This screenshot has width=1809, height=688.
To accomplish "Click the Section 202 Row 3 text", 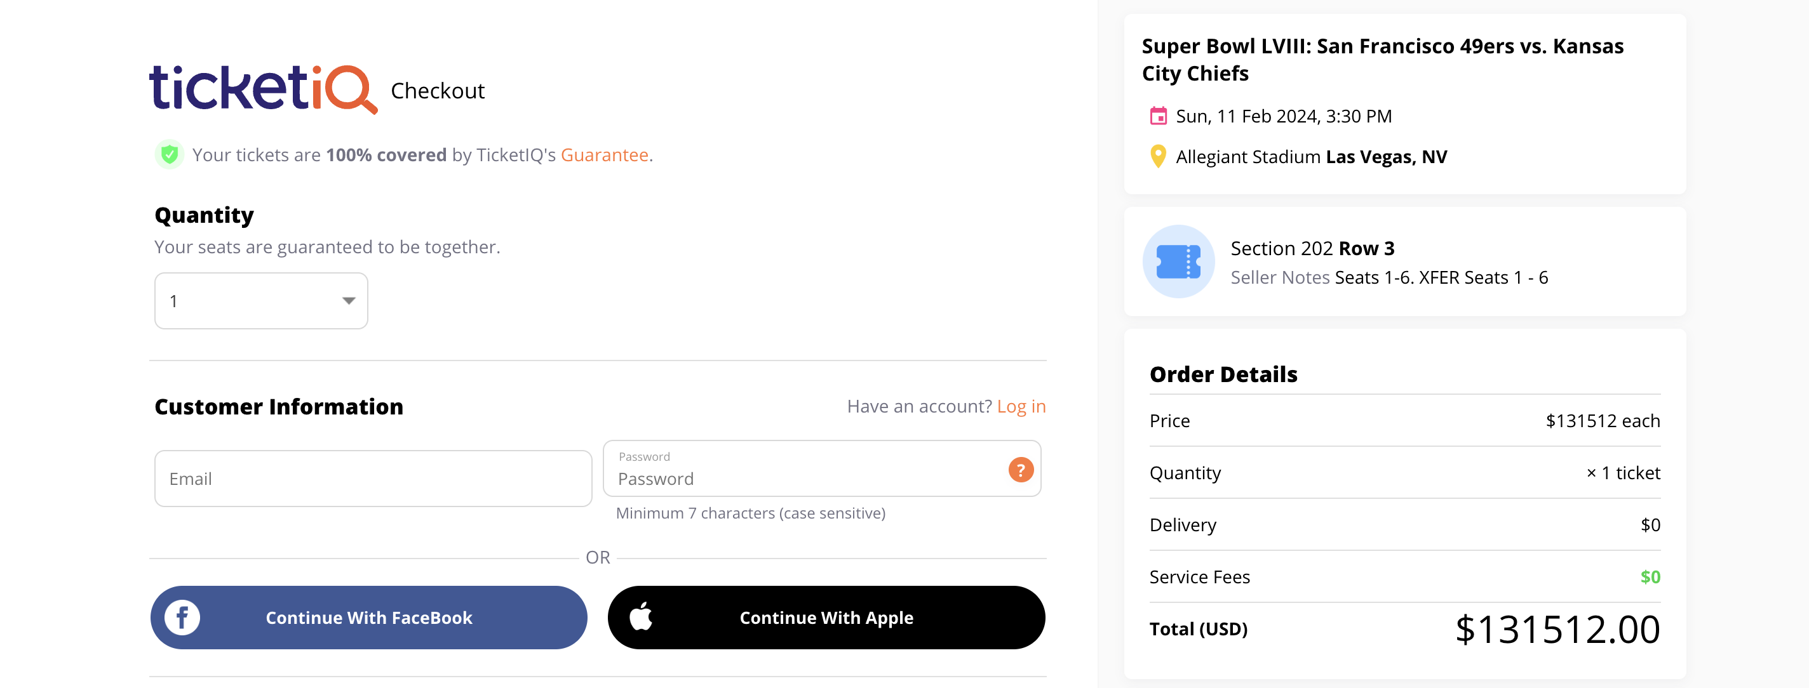I will tap(1312, 249).
